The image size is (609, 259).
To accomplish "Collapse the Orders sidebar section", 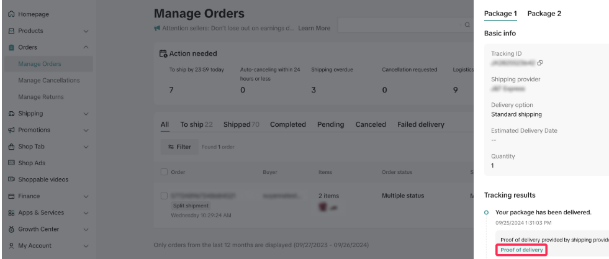I will click(x=86, y=47).
